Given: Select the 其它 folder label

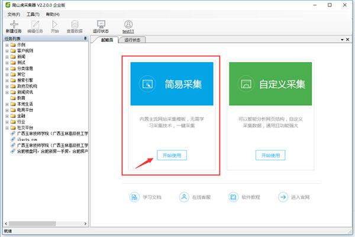Looking at the screenshot, I should coord(21,74).
